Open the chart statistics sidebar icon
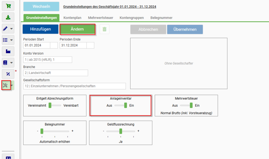This screenshot has height=159, width=269. tap(8, 51)
